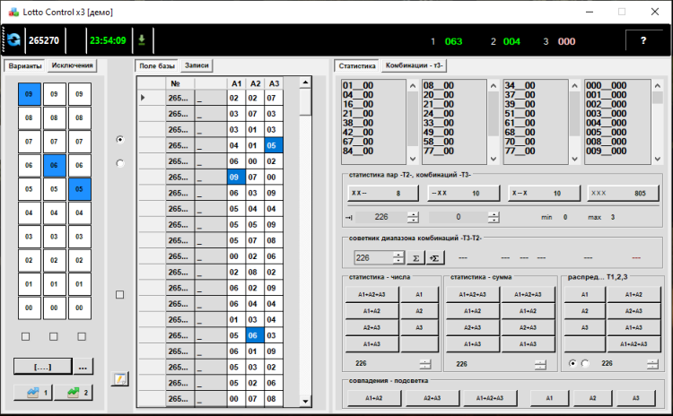Click the green download arrow icon
The height and width of the screenshot is (416, 673).
(141, 40)
